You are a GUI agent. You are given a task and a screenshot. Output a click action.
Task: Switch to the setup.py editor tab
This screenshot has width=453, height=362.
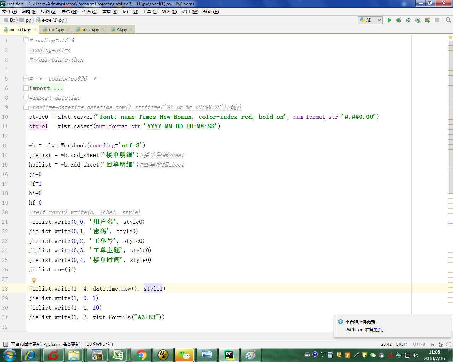90,30
